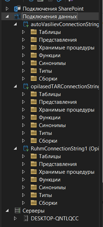Select Синонимы under RuhmConnectionString1
This screenshot has width=103, height=227.
point(52,187)
